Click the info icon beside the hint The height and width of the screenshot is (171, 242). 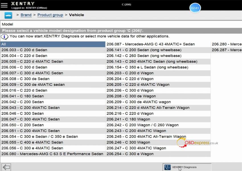coord(5,37)
